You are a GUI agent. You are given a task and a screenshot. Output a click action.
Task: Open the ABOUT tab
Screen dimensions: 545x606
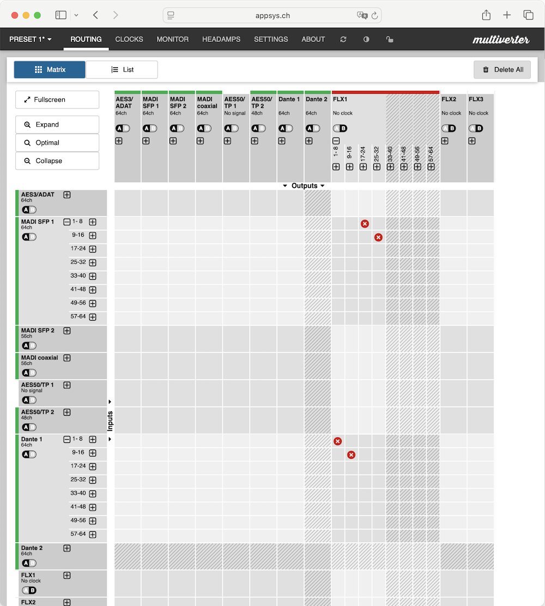pos(313,39)
